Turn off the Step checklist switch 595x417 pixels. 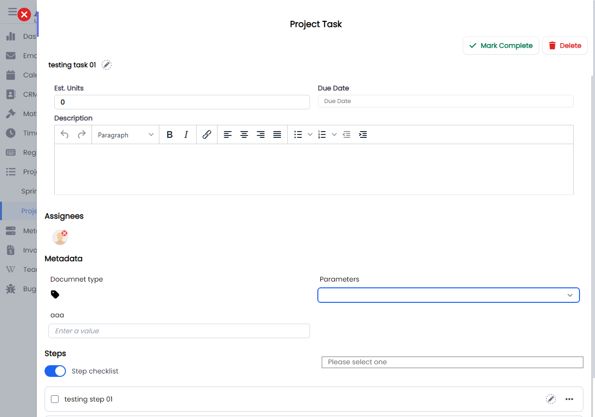55,371
